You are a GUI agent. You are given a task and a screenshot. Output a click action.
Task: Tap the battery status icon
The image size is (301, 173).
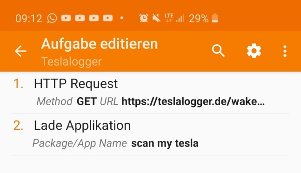[x=215, y=18]
